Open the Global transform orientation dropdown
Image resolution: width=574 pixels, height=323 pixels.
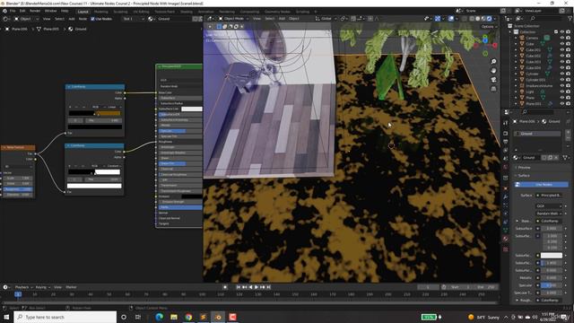coord(325,18)
